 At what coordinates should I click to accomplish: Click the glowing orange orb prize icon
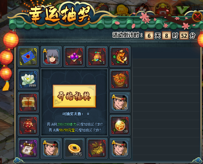[x=120, y=125]
